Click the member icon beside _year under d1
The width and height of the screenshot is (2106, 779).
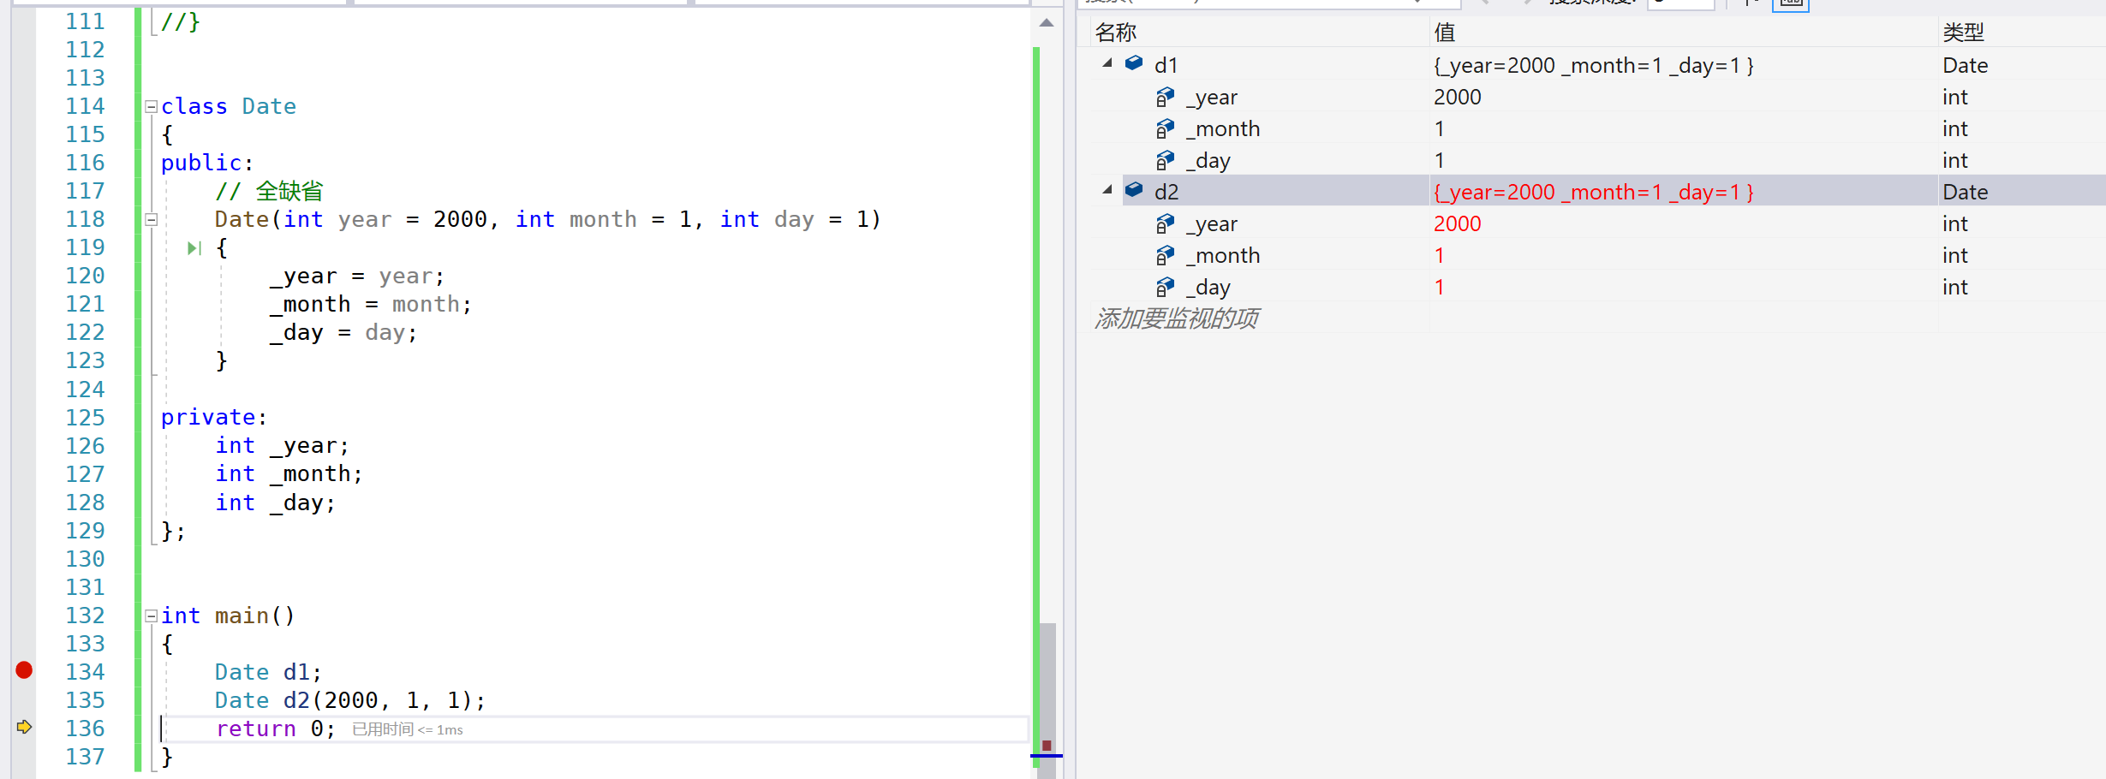(x=1165, y=97)
